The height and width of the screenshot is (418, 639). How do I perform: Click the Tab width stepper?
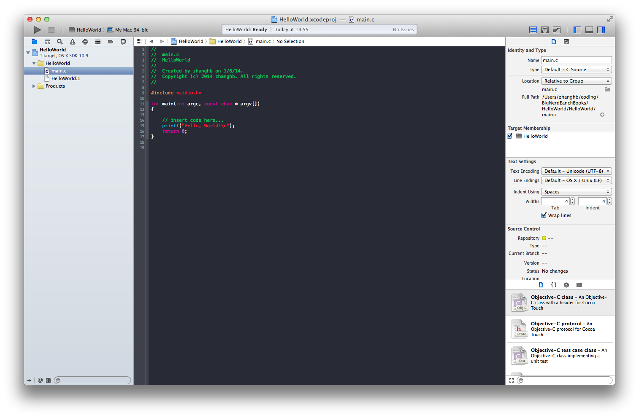(573, 201)
